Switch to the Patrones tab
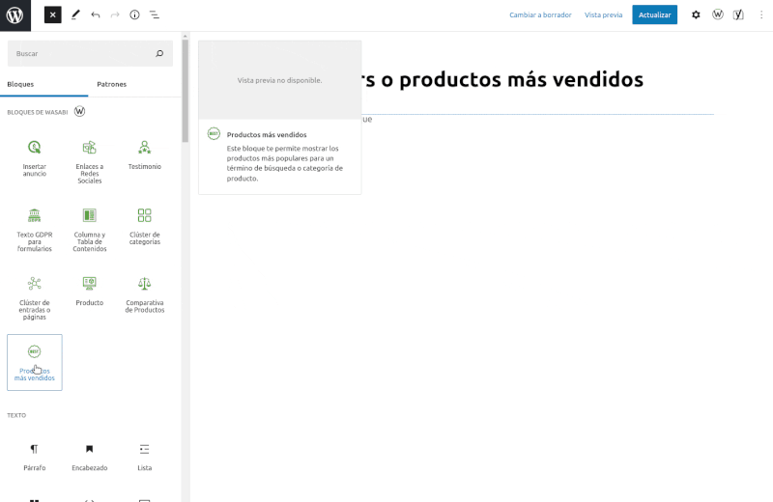 pyautogui.click(x=111, y=84)
